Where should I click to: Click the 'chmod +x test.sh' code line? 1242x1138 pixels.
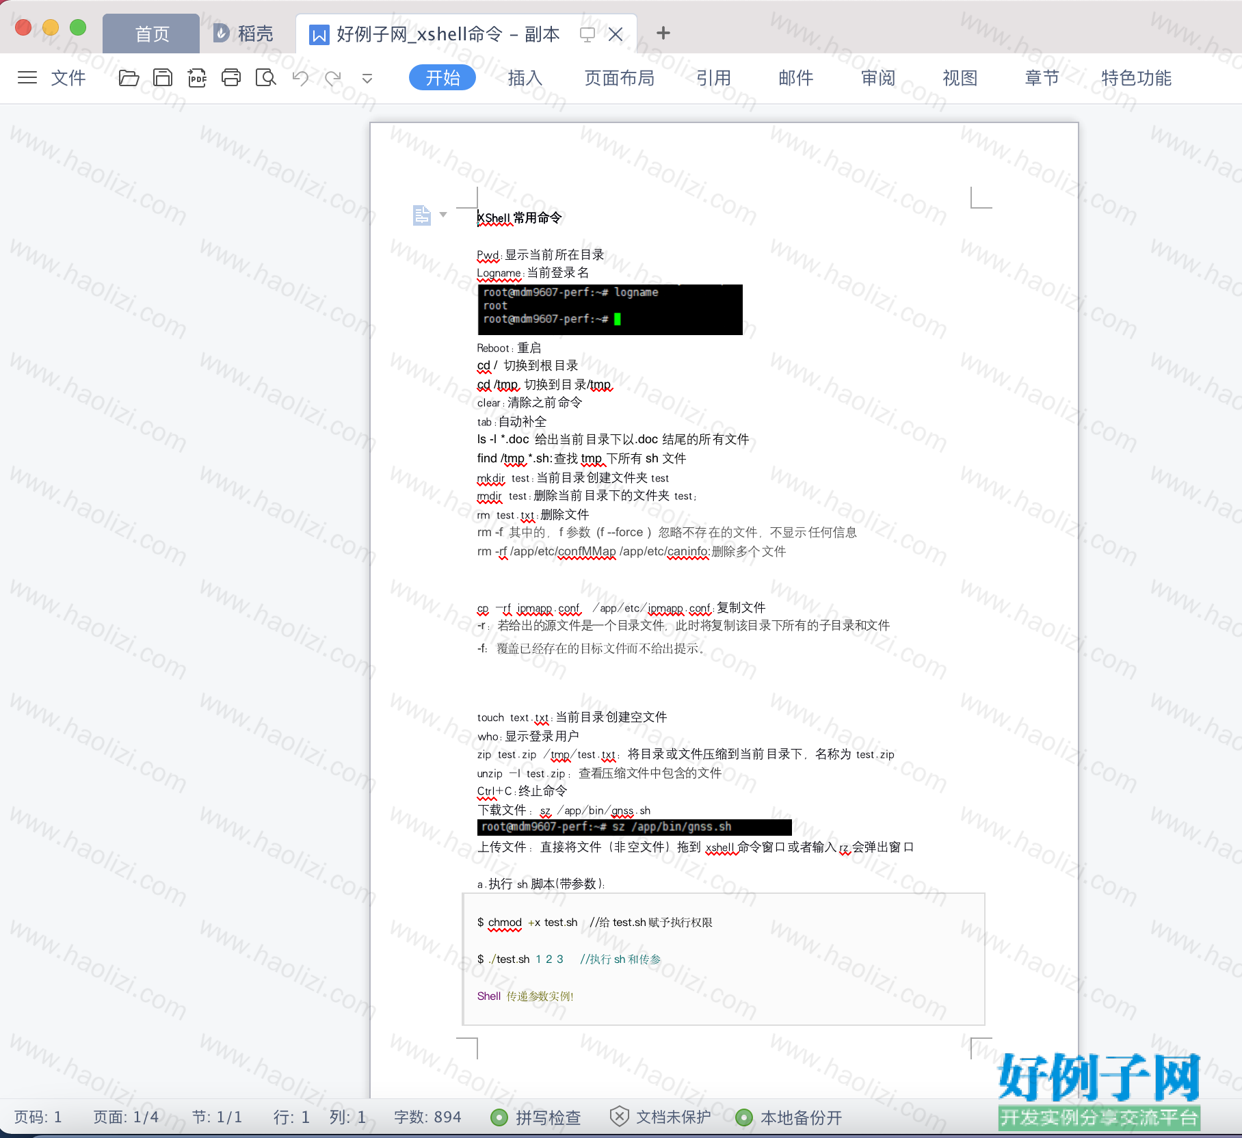[x=595, y=923]
